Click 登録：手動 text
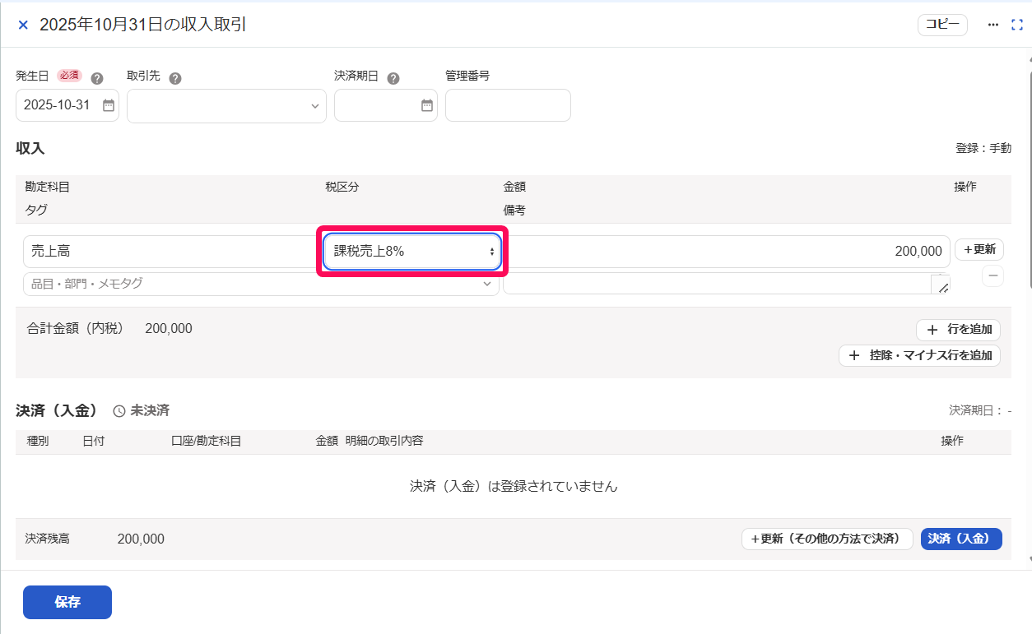 click(983, 149)
